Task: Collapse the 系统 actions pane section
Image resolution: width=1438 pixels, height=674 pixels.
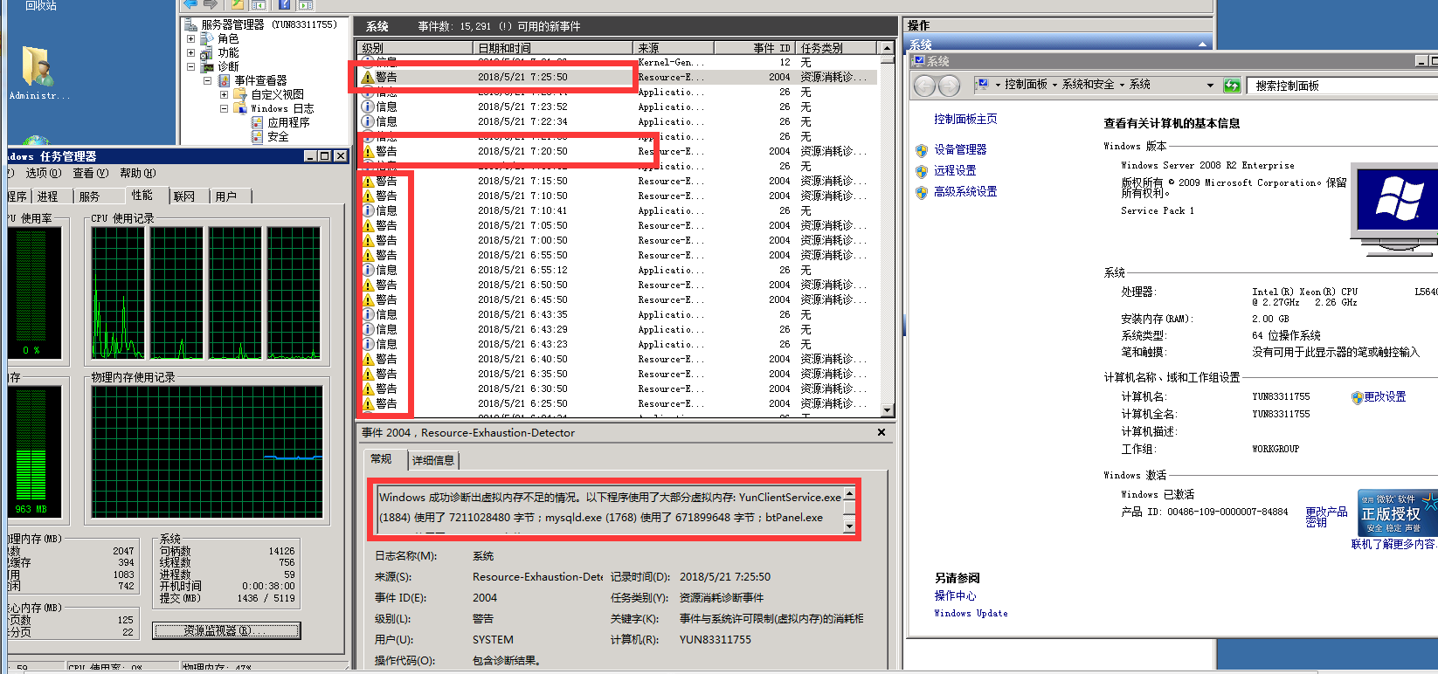Action: coord(1203,44)
